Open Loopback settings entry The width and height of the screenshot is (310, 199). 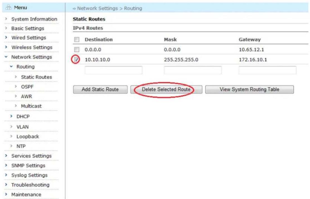pyautogui.click(x=28, y=137)
